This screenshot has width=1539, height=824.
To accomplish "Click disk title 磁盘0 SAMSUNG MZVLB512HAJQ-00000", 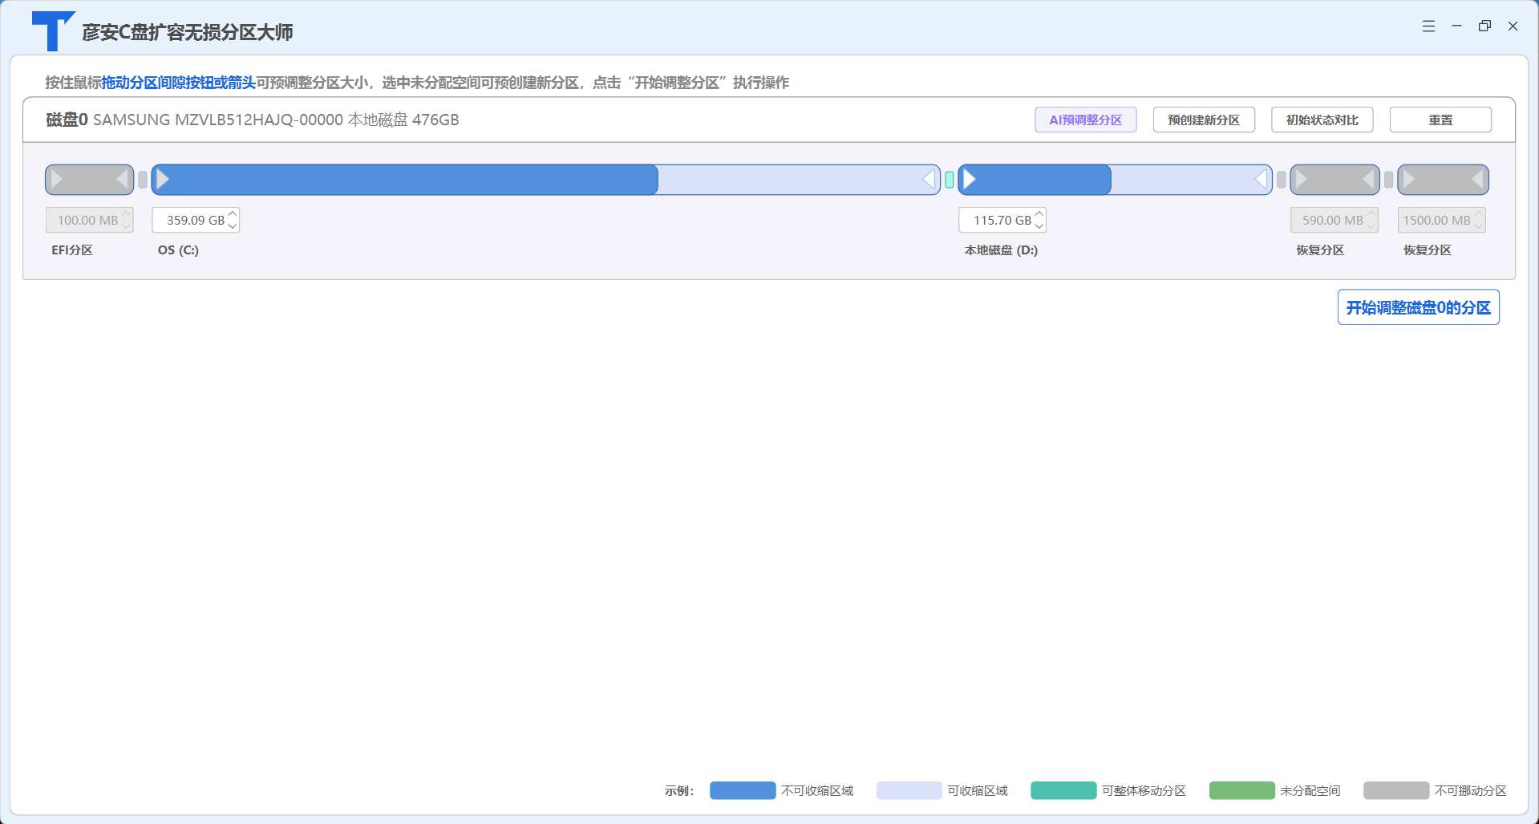I will (x=195, y=120).
